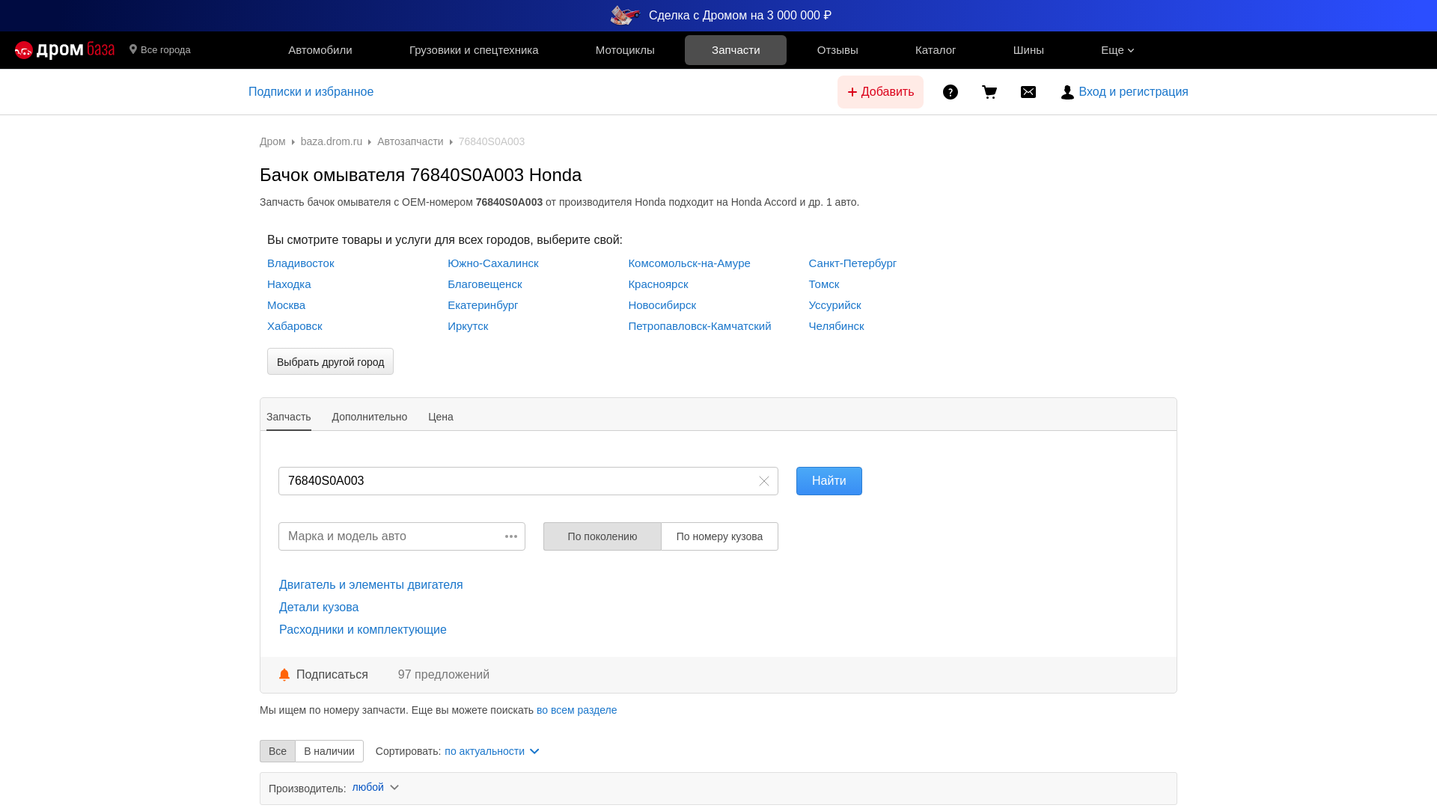Open the shopping cart icon
Screen dimensions: 1437x808
click(x=989, y=92)
